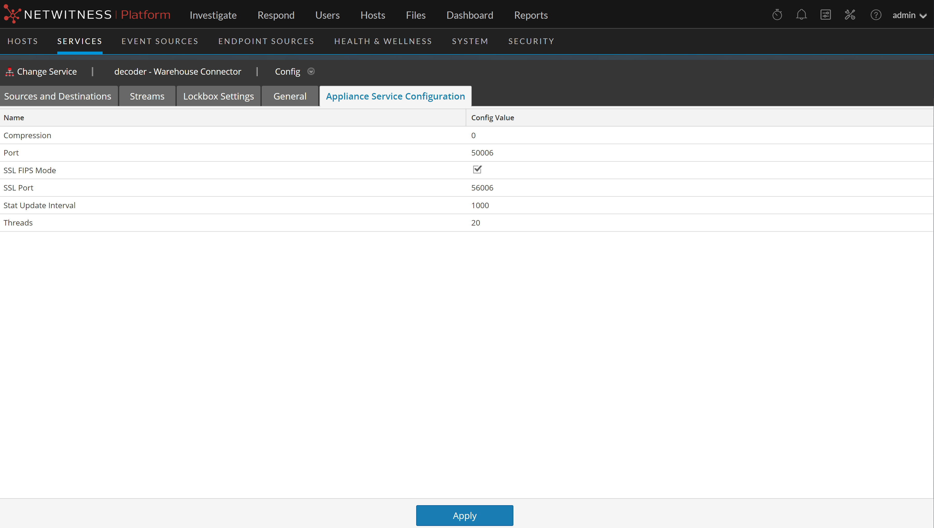
Task: Click the admin tools wrench icon
Action: (x=850, y=15)
